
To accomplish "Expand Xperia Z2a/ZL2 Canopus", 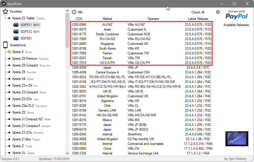I will [x=30, y=106].
